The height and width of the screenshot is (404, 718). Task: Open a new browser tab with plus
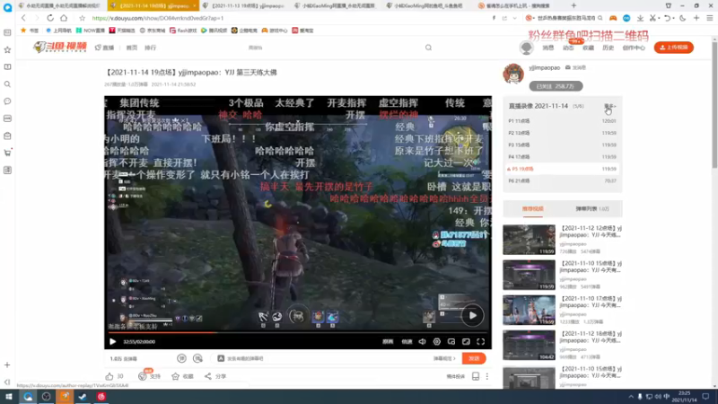tap(574, 5)
